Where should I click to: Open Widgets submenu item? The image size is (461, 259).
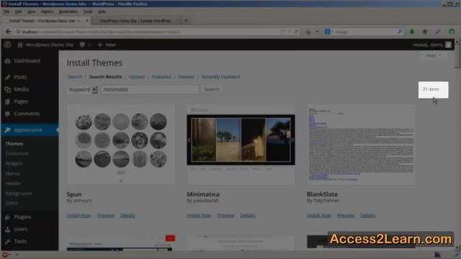[14, 163]
